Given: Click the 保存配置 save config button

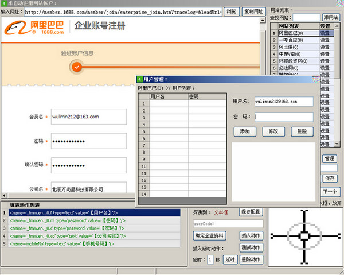Looking at the screenshot, I should coord(251,212).
